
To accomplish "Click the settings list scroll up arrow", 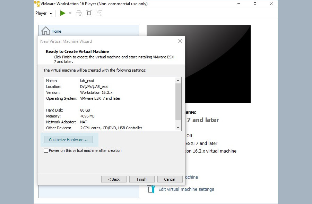I will [178, 81].
